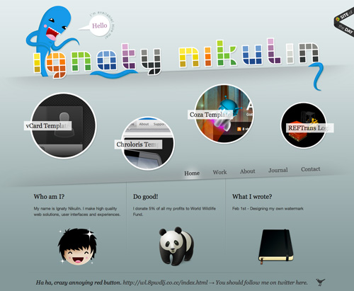Click the black notebook icon

pos(276,246)
